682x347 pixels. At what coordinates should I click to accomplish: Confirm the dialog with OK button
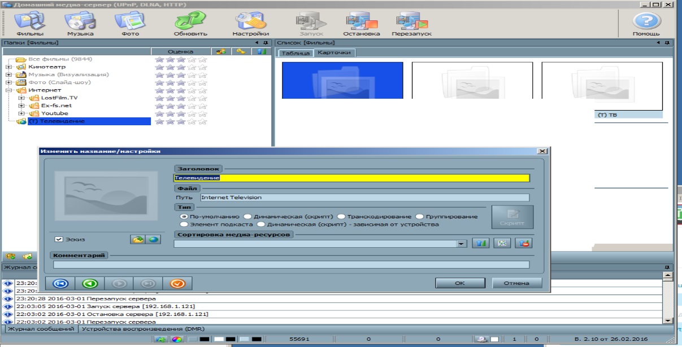[460, 283]
